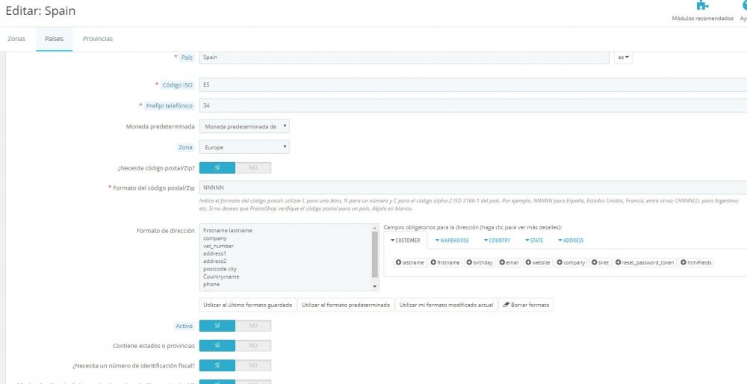Click the Código ISO input field
The image size is (747, 384).
(473, 85)
